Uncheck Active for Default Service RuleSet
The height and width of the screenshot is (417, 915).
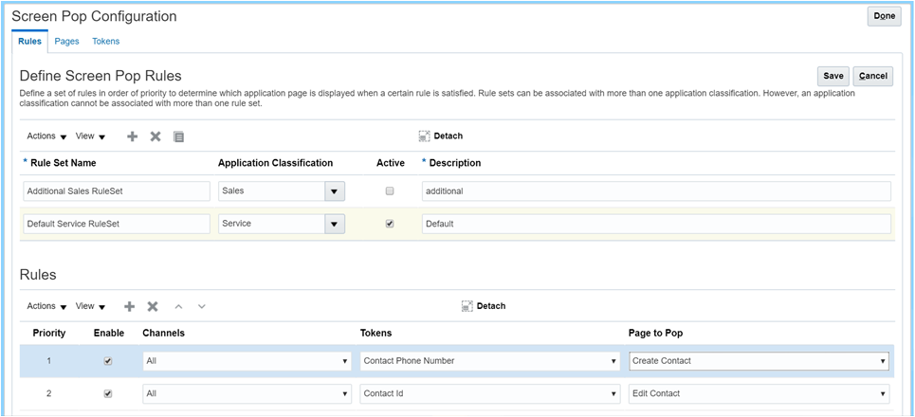pos(389,225)
